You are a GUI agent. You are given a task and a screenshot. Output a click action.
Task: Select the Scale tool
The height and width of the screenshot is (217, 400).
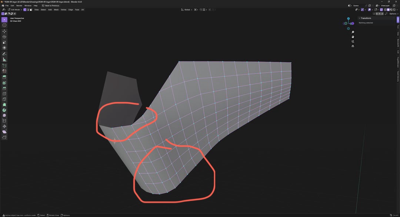pos(4,42)
